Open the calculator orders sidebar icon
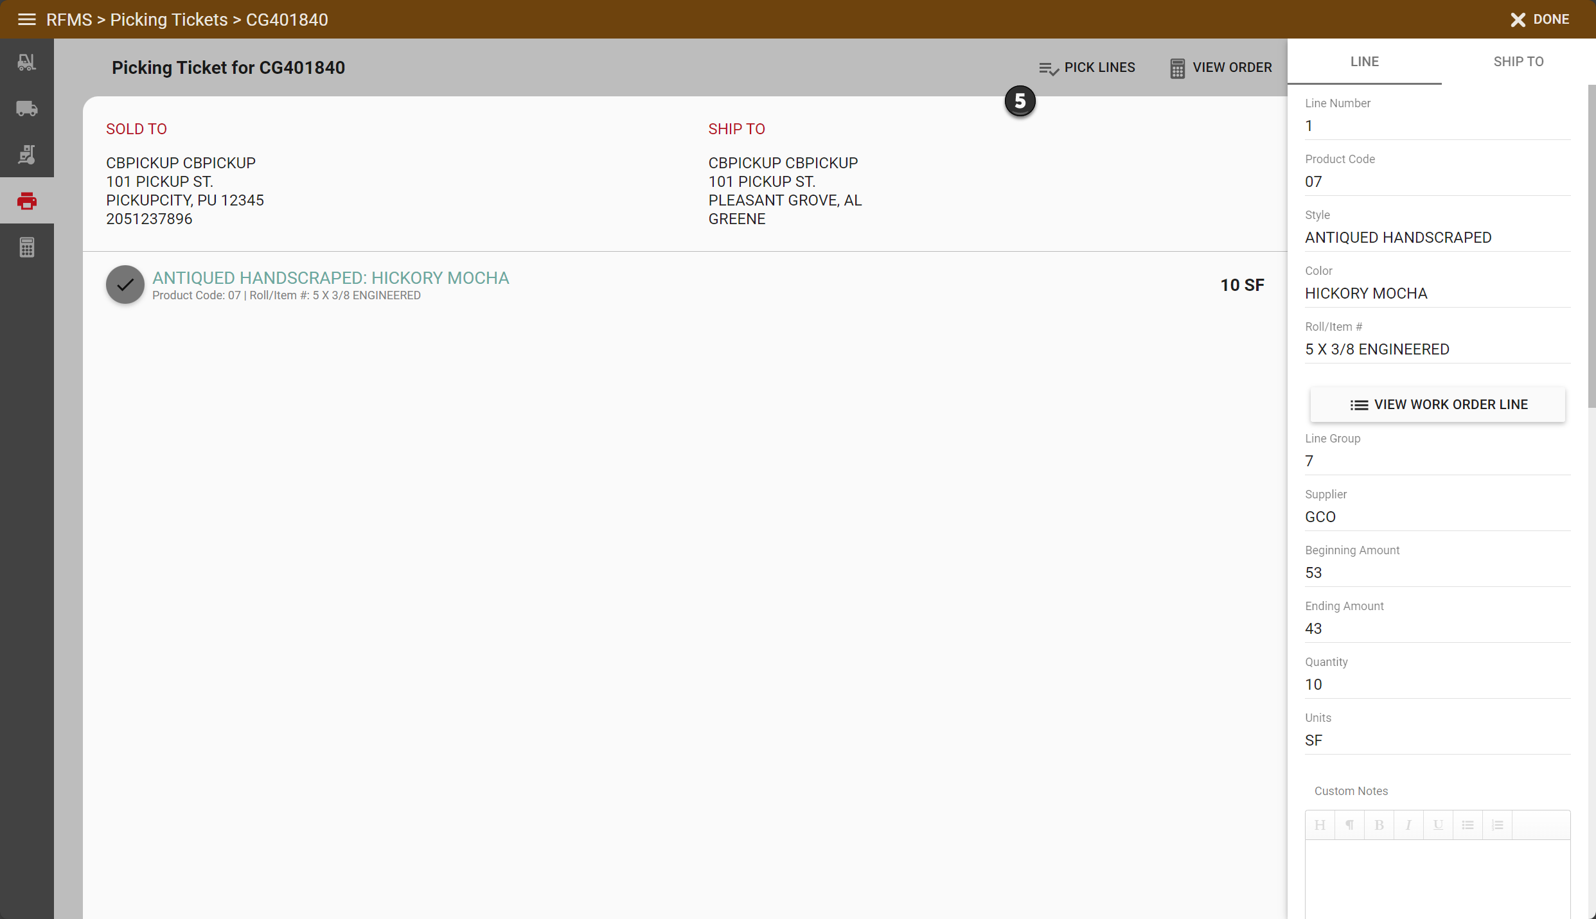The width and height of the screenshot is (1596, 919). click(26, 247)
